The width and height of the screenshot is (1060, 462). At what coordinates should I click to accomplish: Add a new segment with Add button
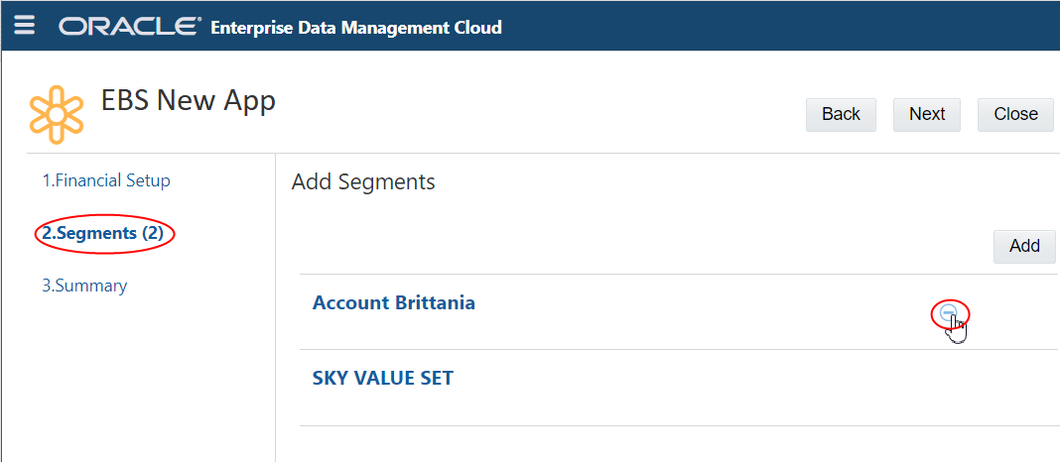(x=1023, y=246)
